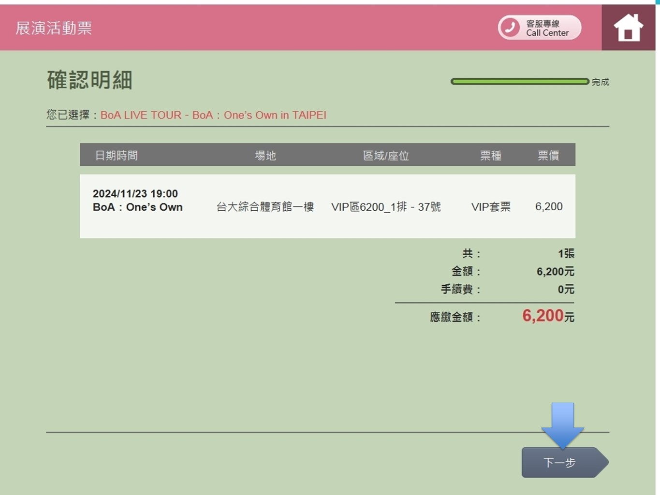This screenshot has height=495, width=660.
Task: Click the 票價 column header
Action: [548, 156]
